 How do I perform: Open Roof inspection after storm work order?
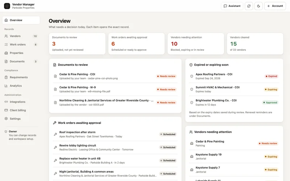(115, 134)
